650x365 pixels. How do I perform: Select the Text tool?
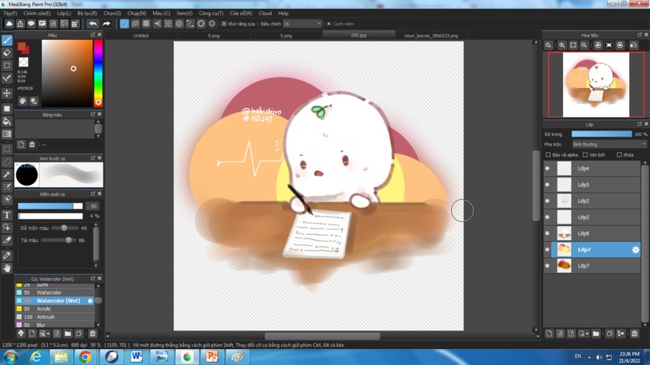7,215
